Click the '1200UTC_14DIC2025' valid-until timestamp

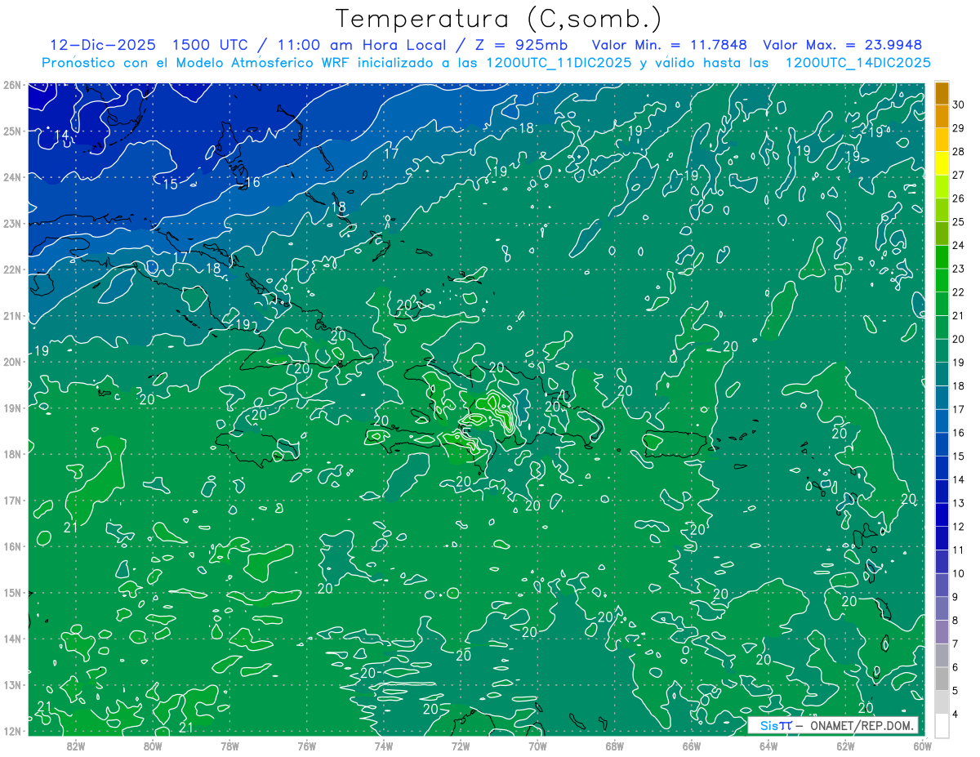[858, 63]
